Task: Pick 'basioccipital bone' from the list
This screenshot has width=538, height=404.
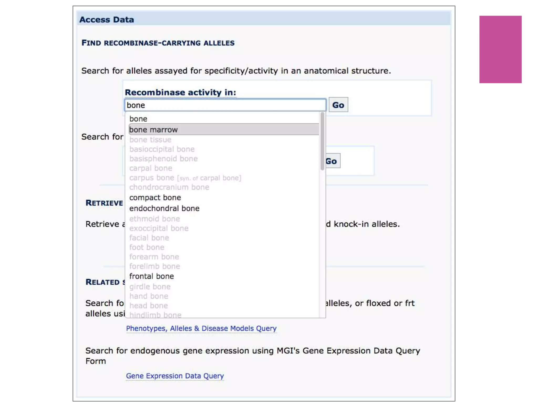Action: point(162,149)
